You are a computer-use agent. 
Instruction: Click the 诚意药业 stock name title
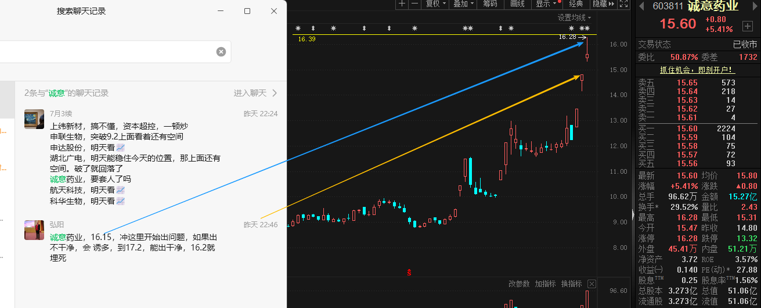pos(713,6)
